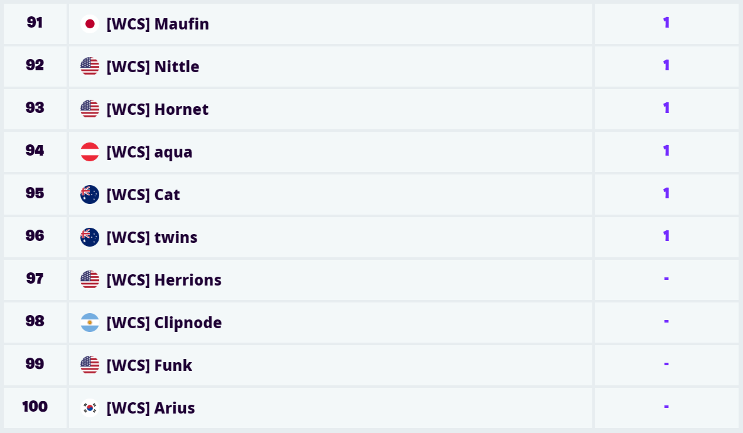Click rank number 100 cell

pos(35,407)
